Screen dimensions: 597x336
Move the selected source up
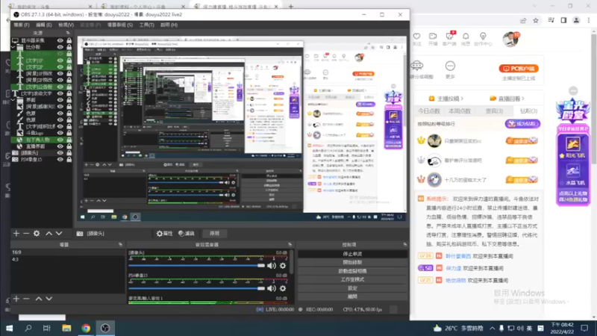(x=49, y=233)
